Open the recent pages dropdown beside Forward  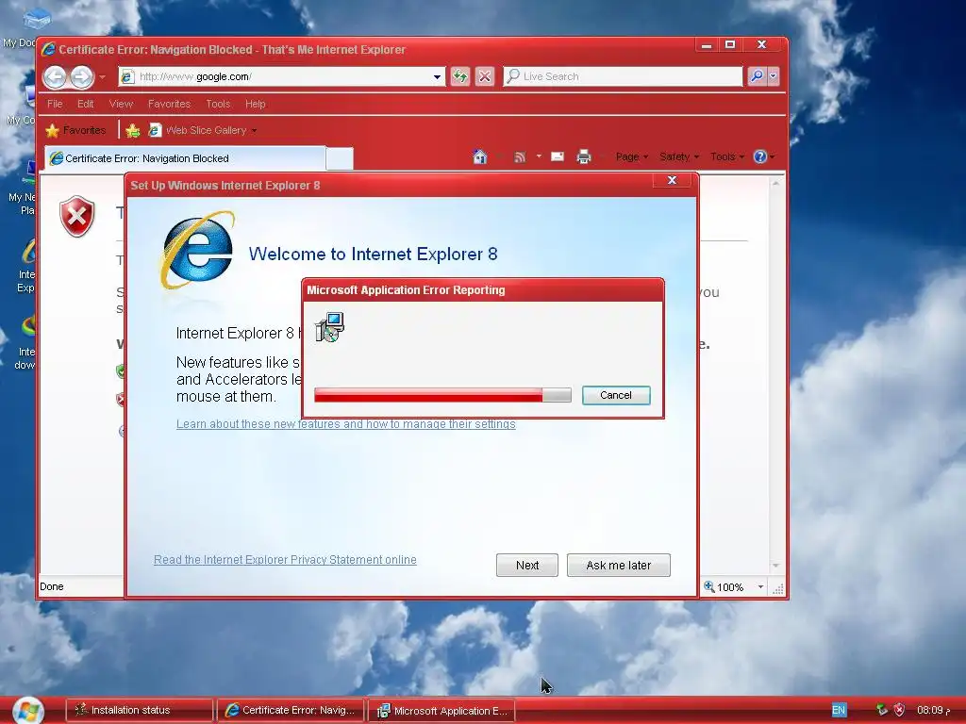pyautogui.click(x=103, y=77)
